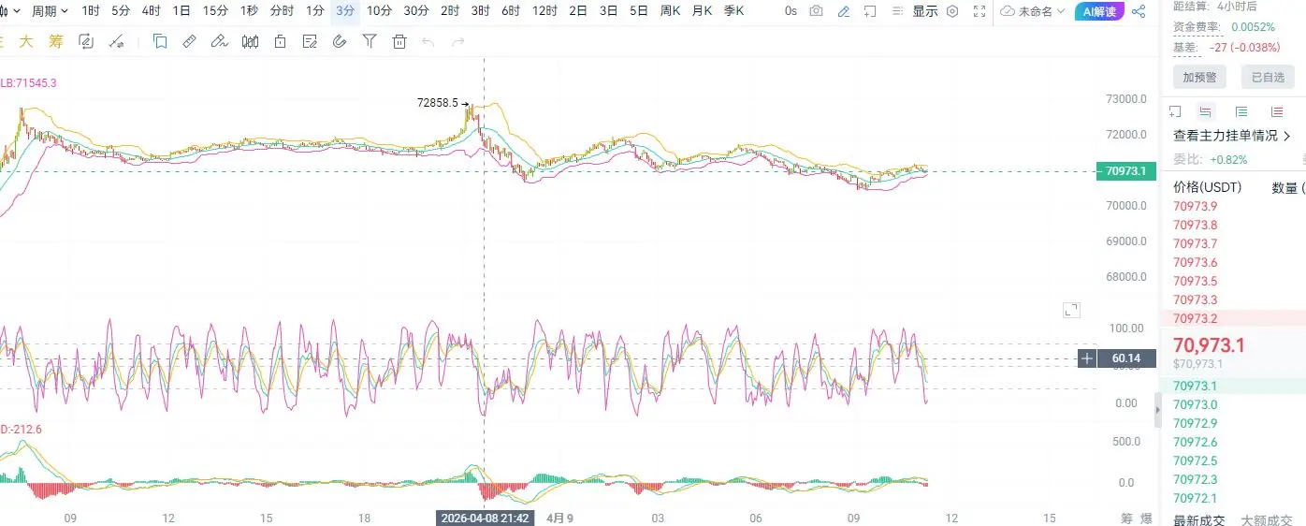Click the 已自选 watchlist button
This screenshot has height=526, width=1306.
[x=1268, y=78]
